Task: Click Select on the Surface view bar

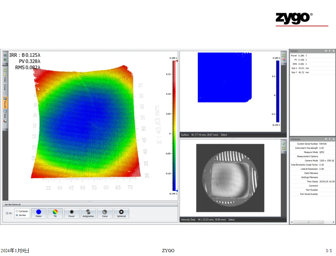Action: 224,134
